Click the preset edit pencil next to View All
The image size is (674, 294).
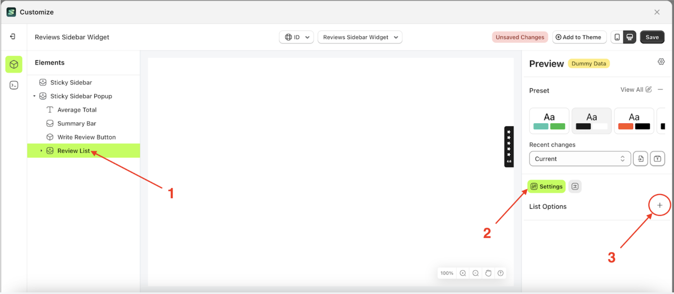pyautogui.click(x=649, y=89)
